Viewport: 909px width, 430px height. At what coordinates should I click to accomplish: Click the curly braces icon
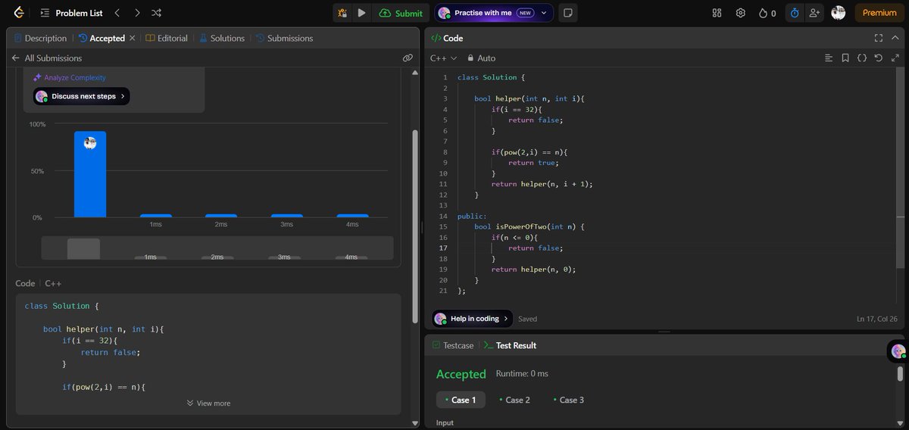(862, 58)
